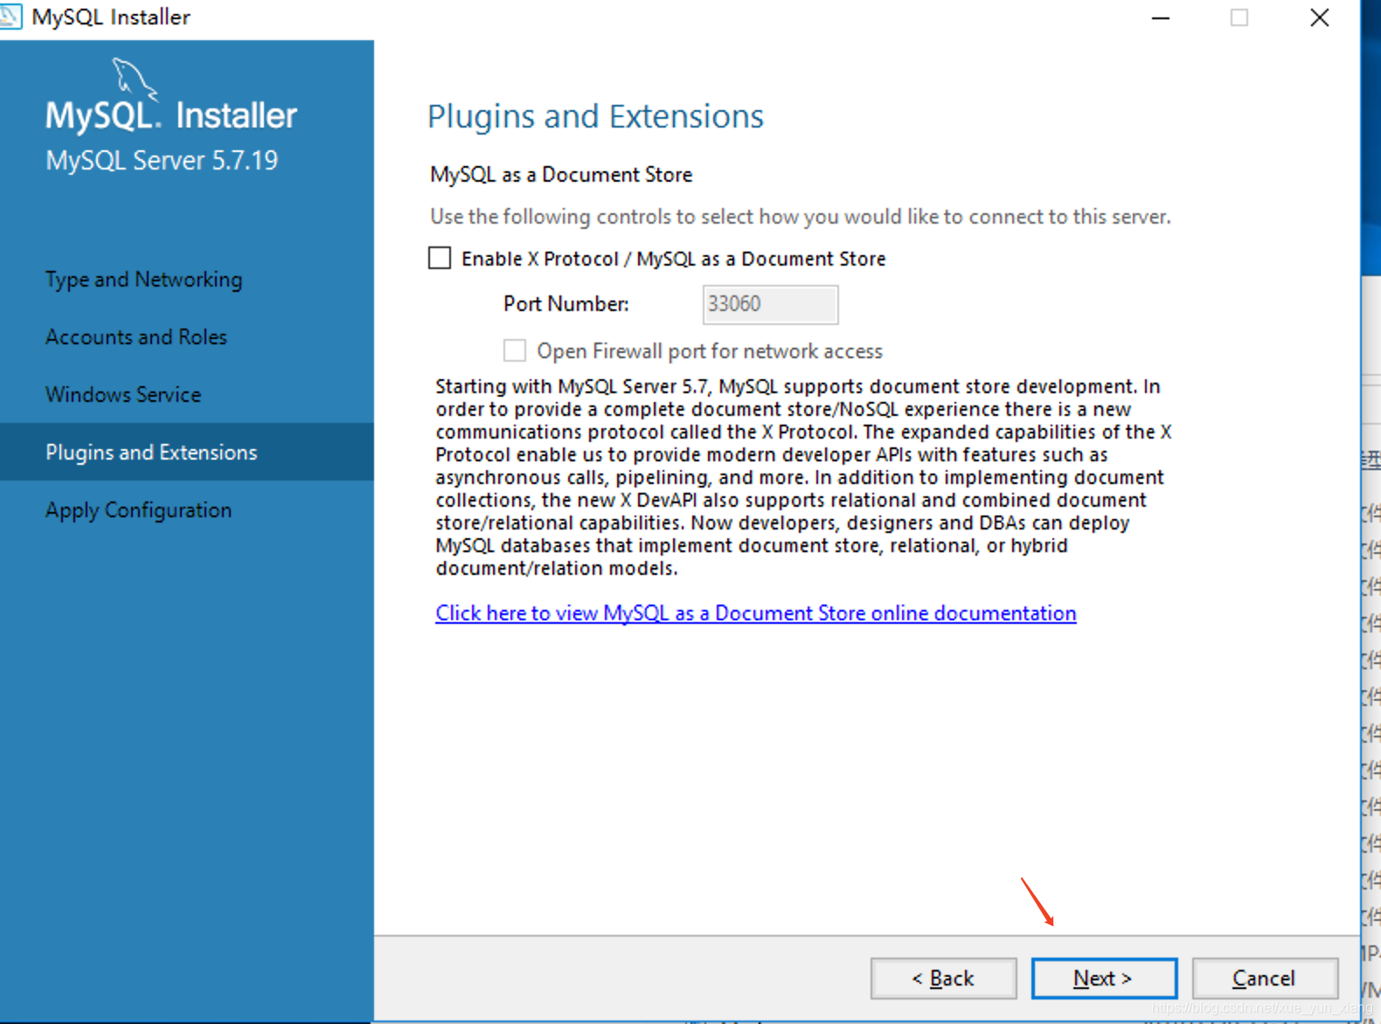Open the Document Store online documentation link
The height and width of the screenshot is (1024, 1381).
(x=756, y=613)
